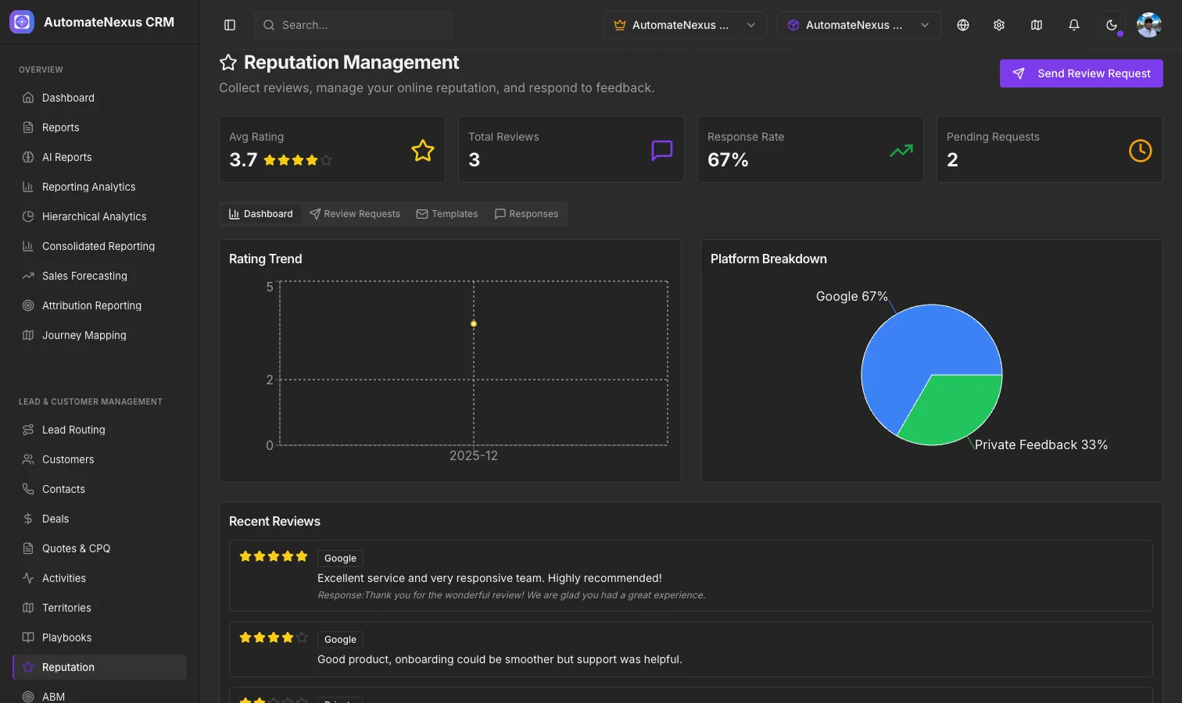Select the Google tag on five-star review
The image size is (1182, 703).
click(x=340, y=558)
